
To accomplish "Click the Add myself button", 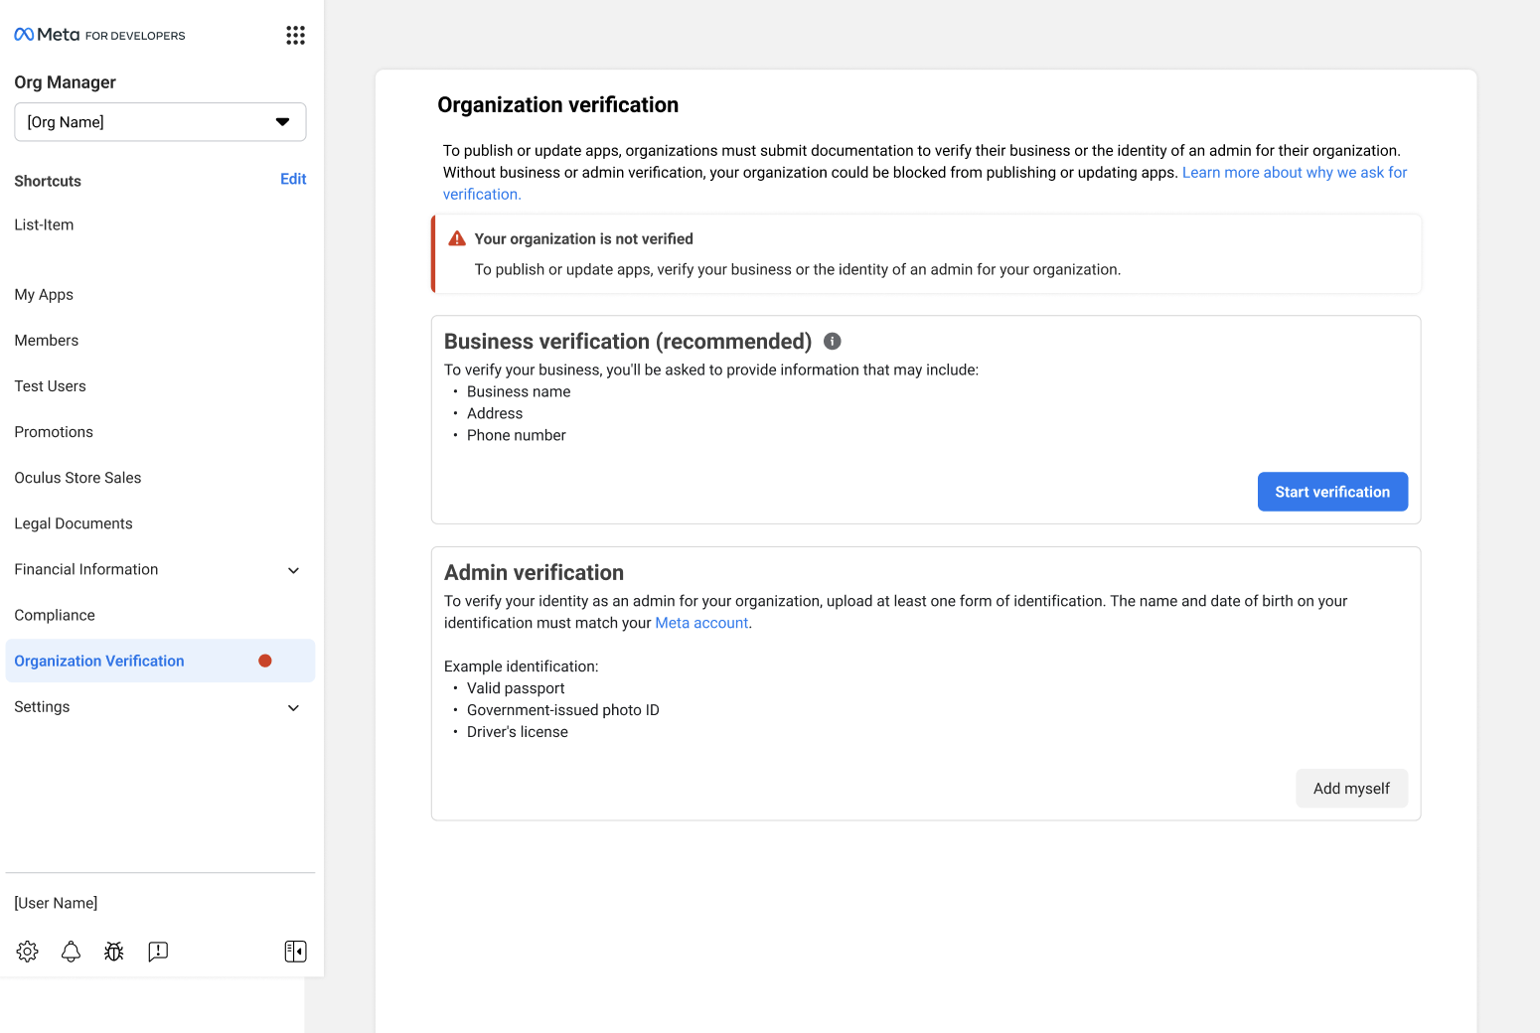I will tap(1350, 789).
